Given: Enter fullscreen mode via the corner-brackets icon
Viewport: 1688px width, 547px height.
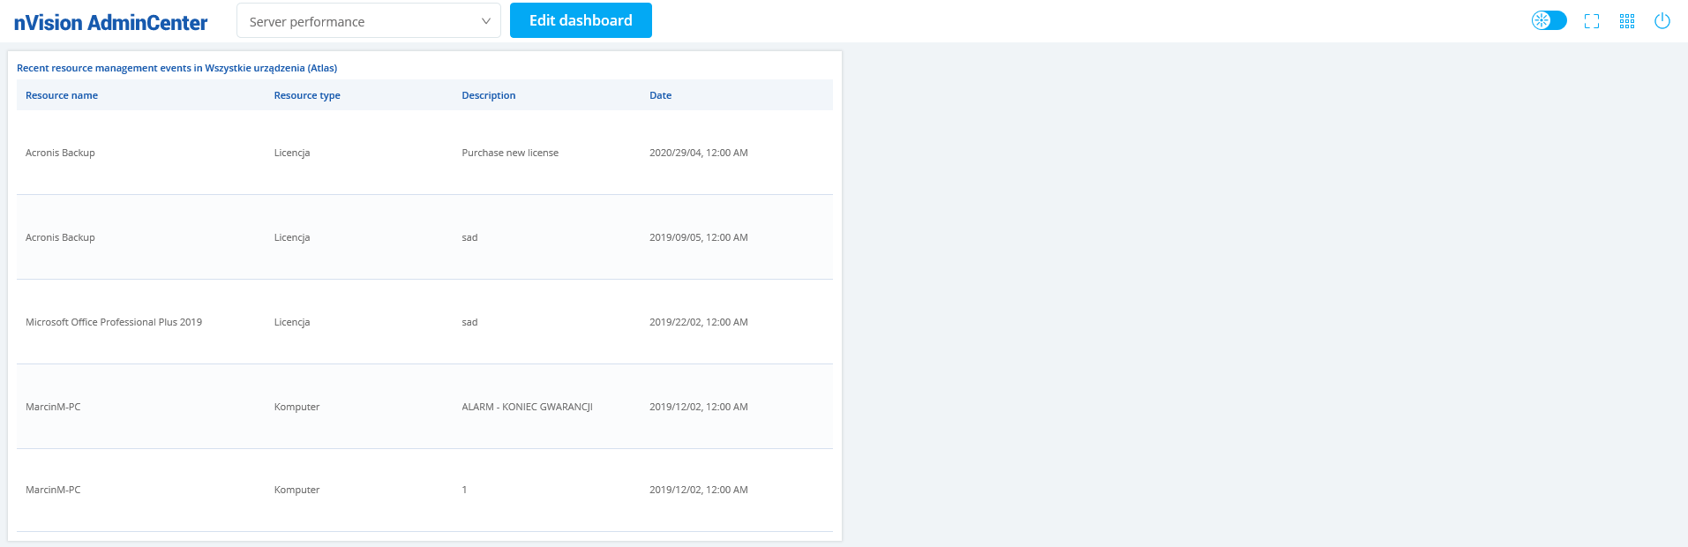Looking at the screenshot, I should point(1592,21).
